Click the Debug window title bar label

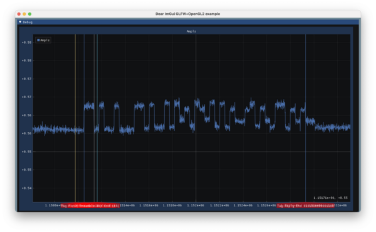(x=28, y=22)
